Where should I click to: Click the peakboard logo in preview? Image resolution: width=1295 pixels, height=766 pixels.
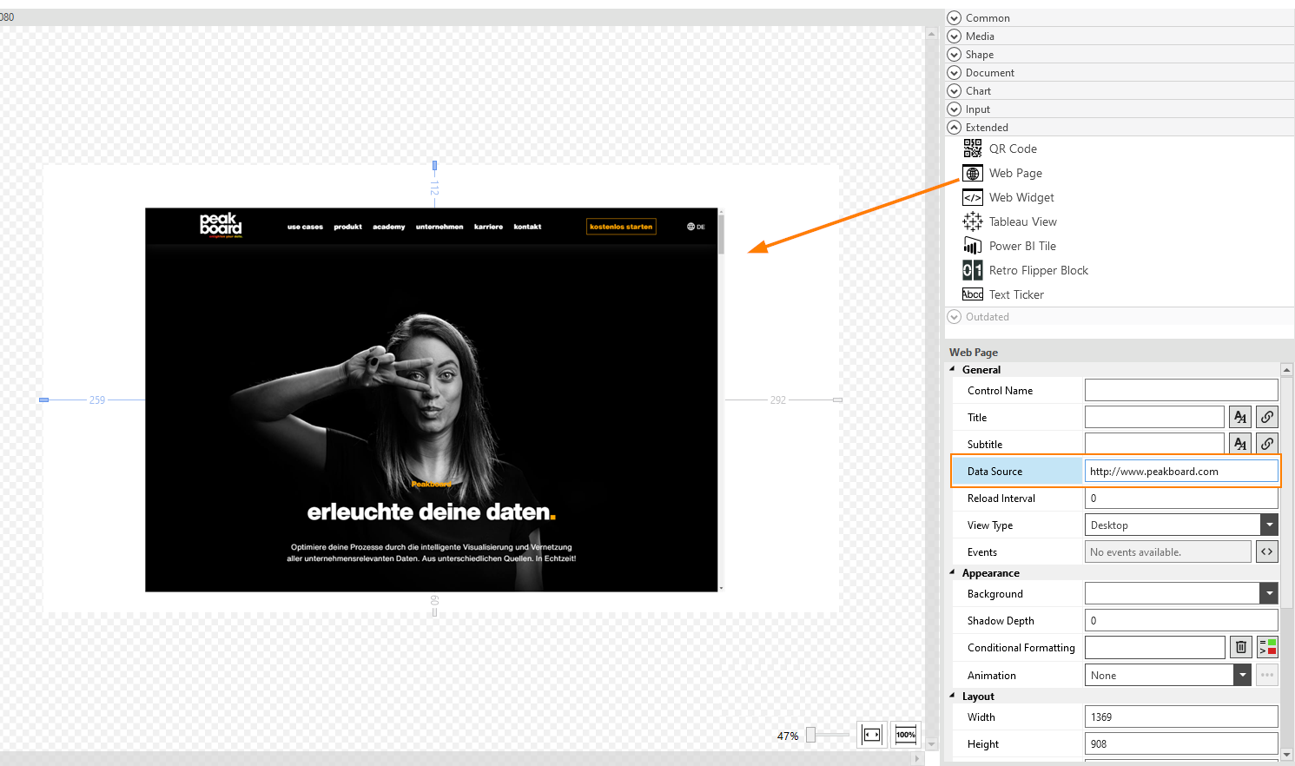point(221,225)
